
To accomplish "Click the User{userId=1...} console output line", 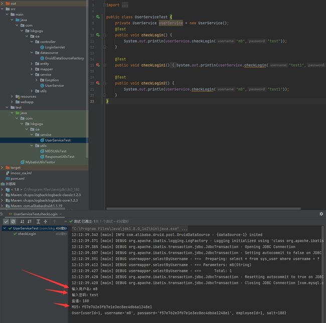I will 179,313.
